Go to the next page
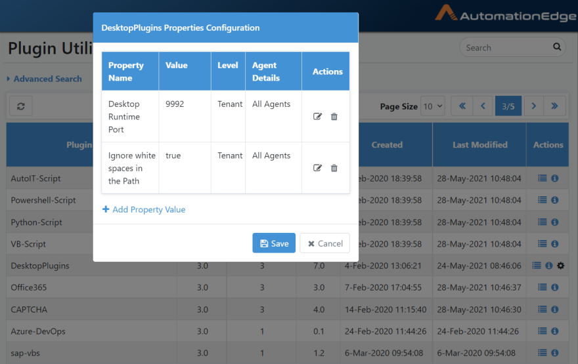This screenshot has width=578, height=364. (533, 106)
